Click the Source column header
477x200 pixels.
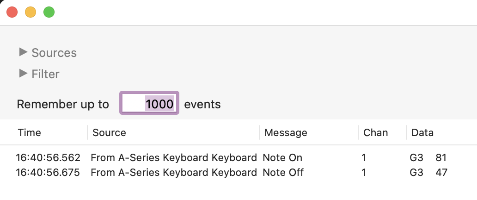pos(110,133)
